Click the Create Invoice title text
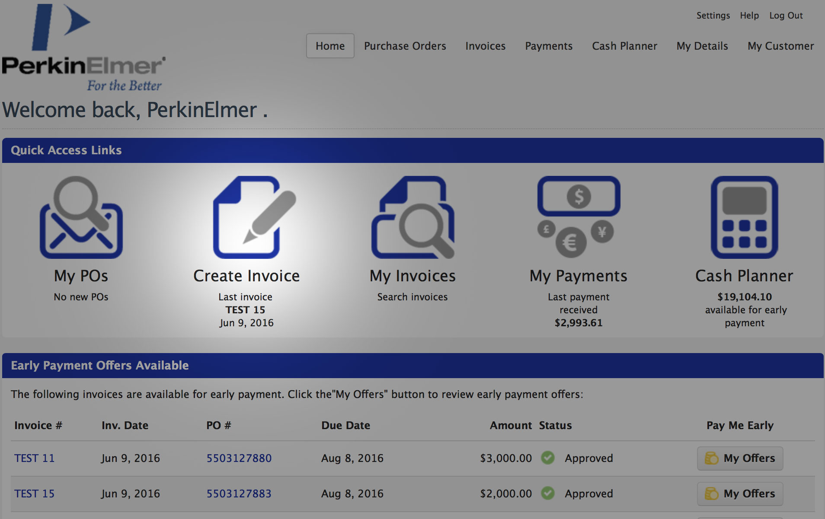Viewport: 825px width, 519px height. 246,276
